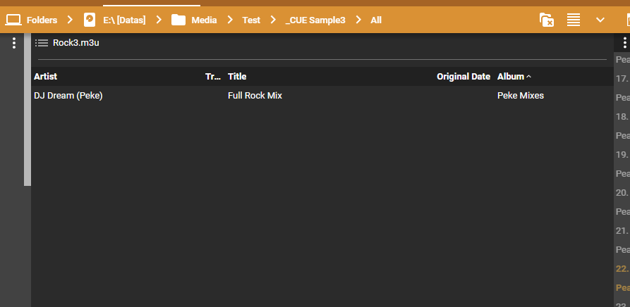This screenshot has height=307, width=630.
Task: Click the E:\ drive disk icon
Action: 90,20
